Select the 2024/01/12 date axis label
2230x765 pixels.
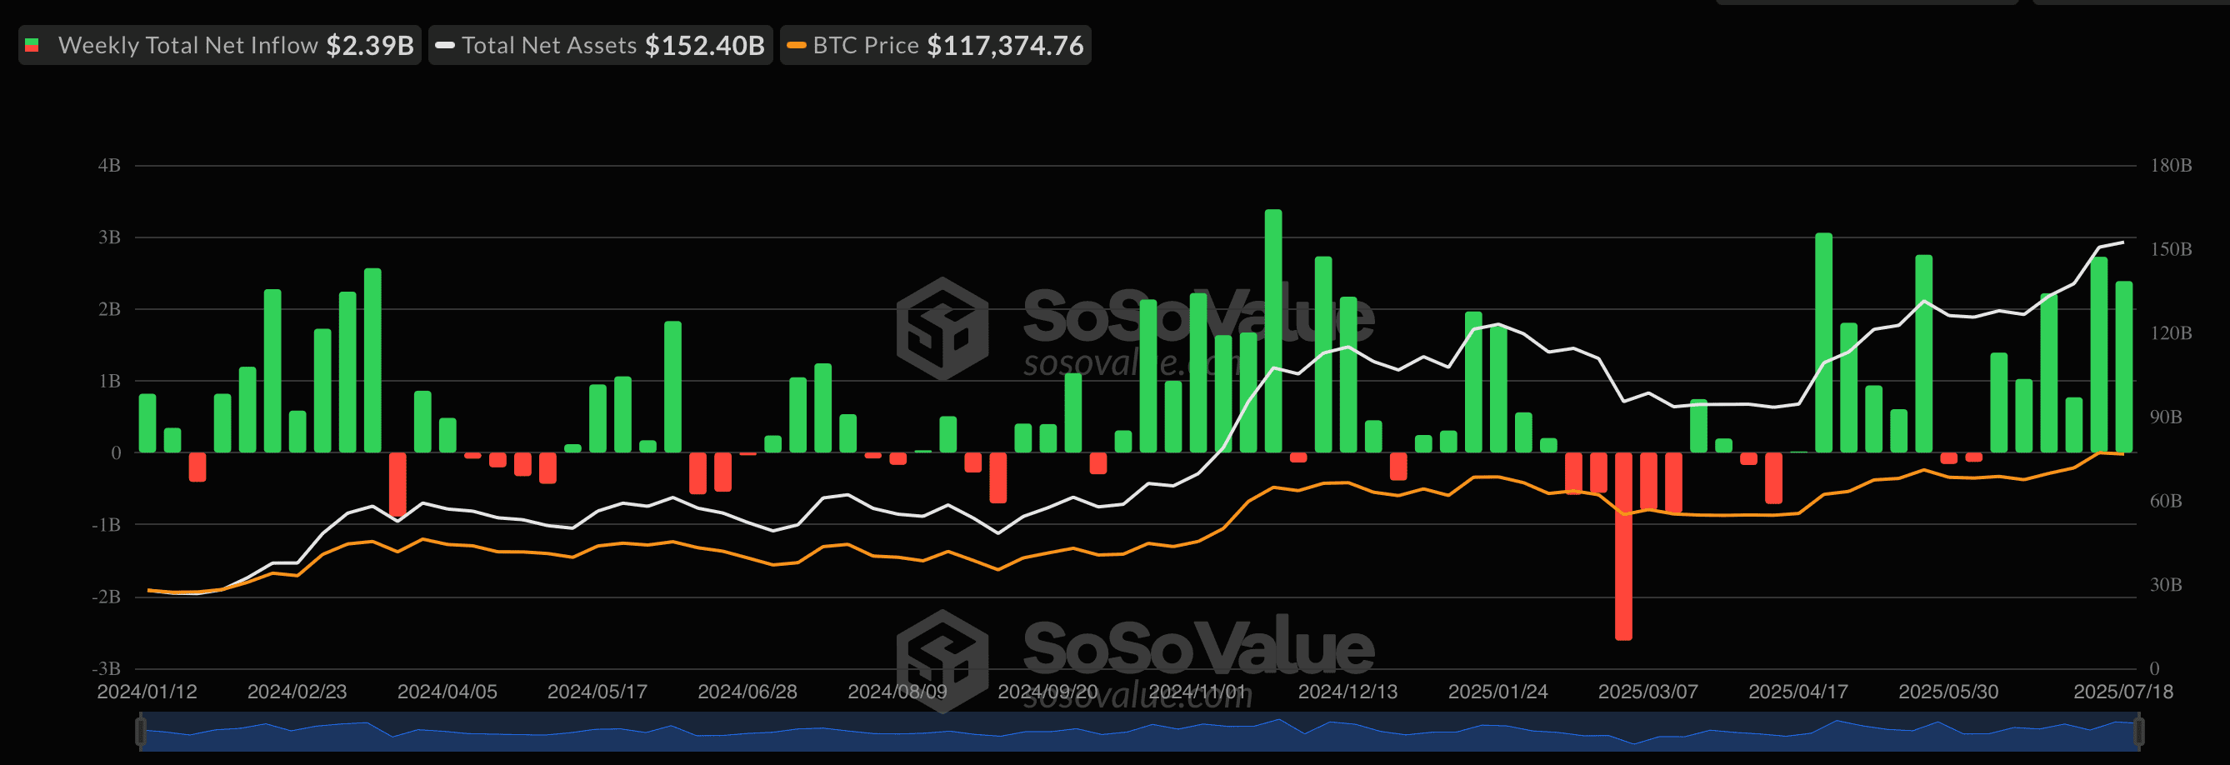(147, 692)
